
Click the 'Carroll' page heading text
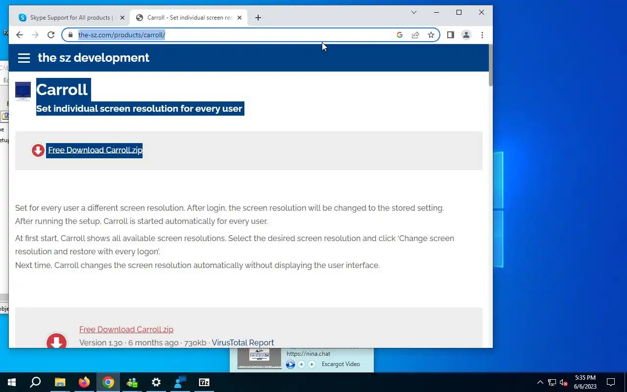62,90
